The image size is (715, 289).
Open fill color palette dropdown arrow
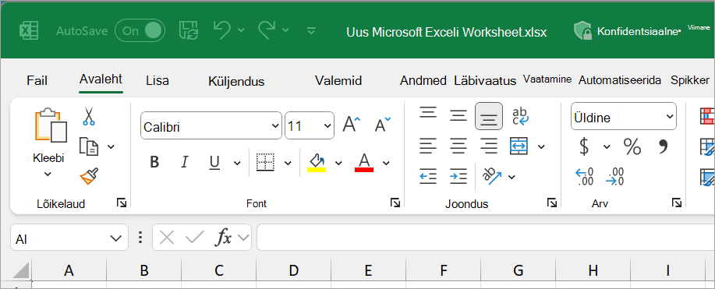(x=338, y=163)
